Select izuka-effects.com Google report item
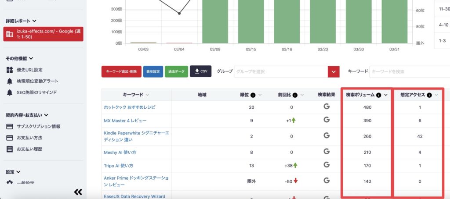450x199 pixels. pyautogui.click(x=43, y=34)
